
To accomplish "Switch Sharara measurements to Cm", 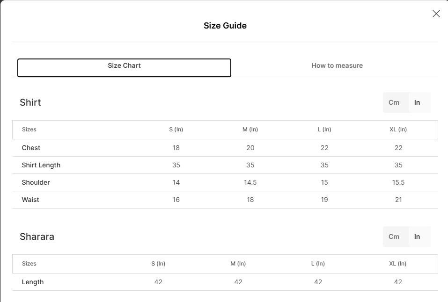I will click(394, 237).
